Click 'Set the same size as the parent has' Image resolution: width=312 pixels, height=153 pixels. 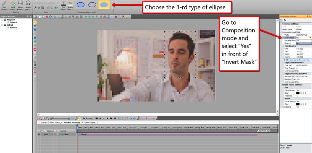[x=297, y=60]
